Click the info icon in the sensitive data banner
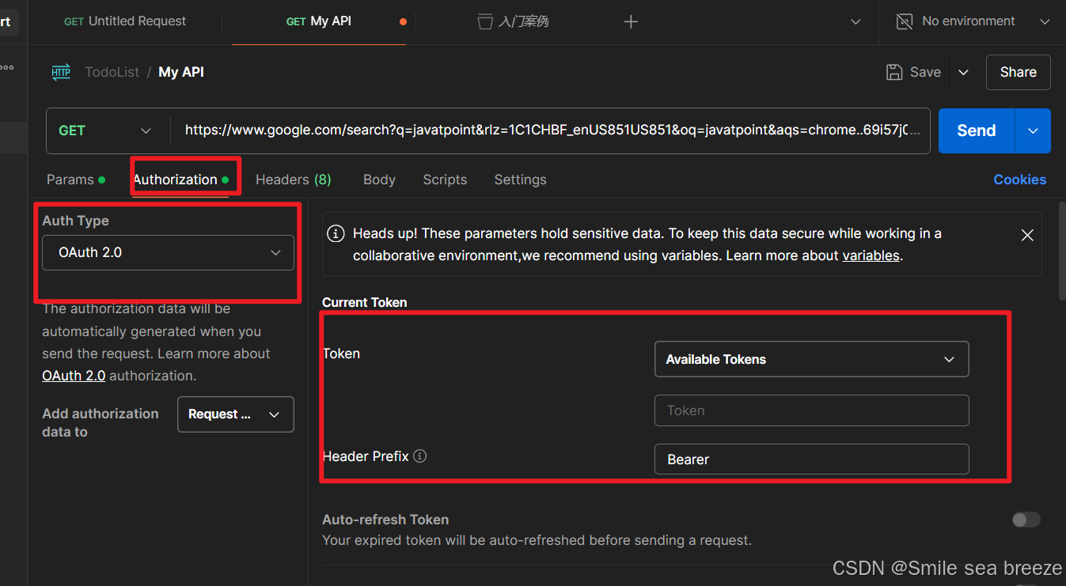Viewport: 1066px width, 586px height. tap(335, 233)
